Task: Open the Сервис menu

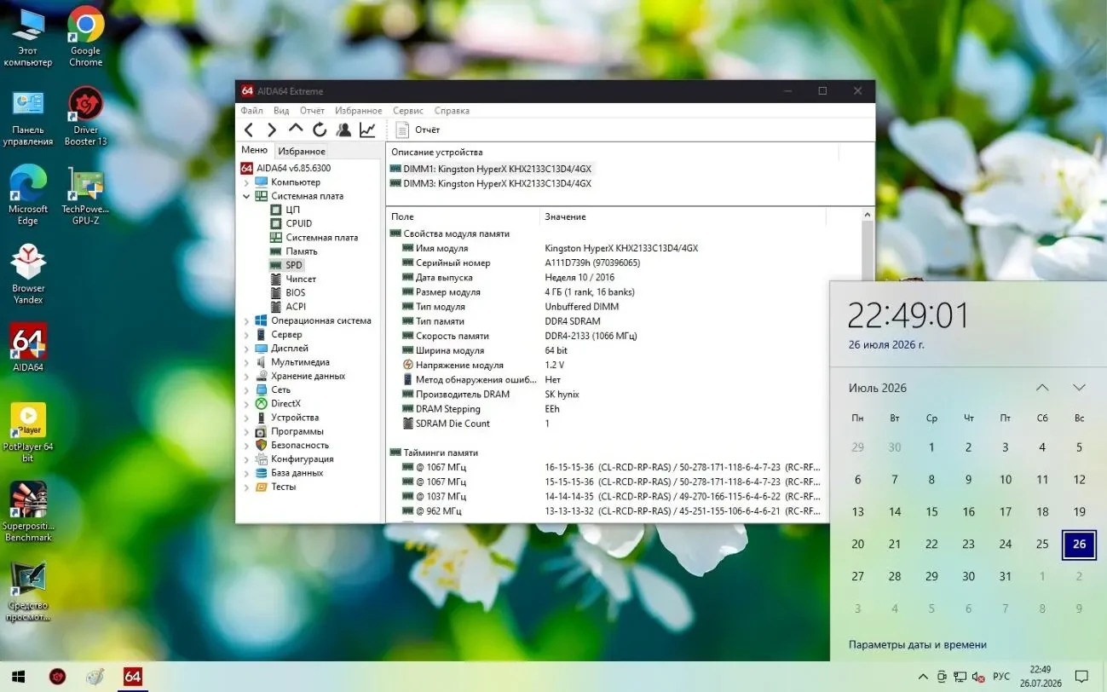Action: (x=408, y=111)
